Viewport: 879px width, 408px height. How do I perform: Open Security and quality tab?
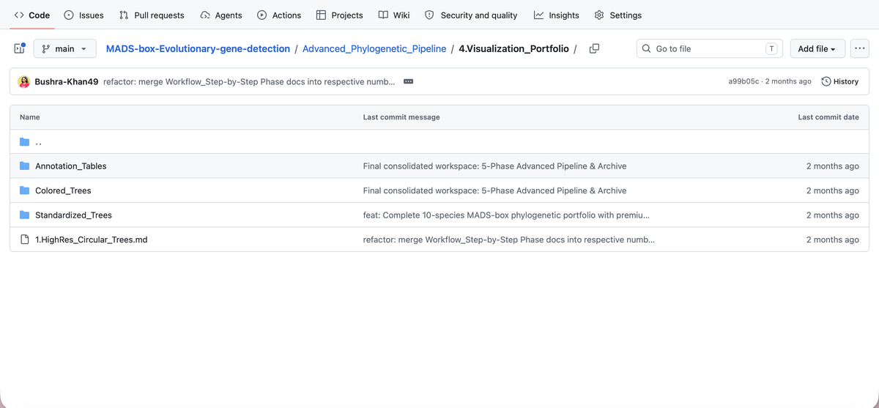coord(470,15)
